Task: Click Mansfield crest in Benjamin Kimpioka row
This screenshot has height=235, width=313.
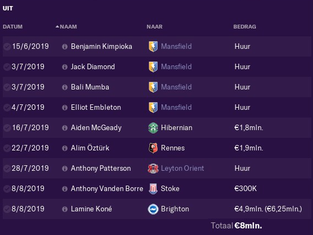Action: pos(153,47)
